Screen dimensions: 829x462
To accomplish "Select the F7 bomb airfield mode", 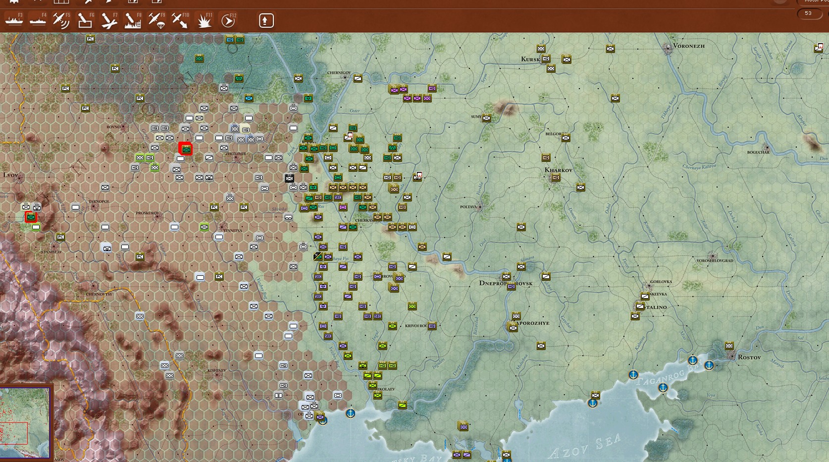I will [109, 20].
